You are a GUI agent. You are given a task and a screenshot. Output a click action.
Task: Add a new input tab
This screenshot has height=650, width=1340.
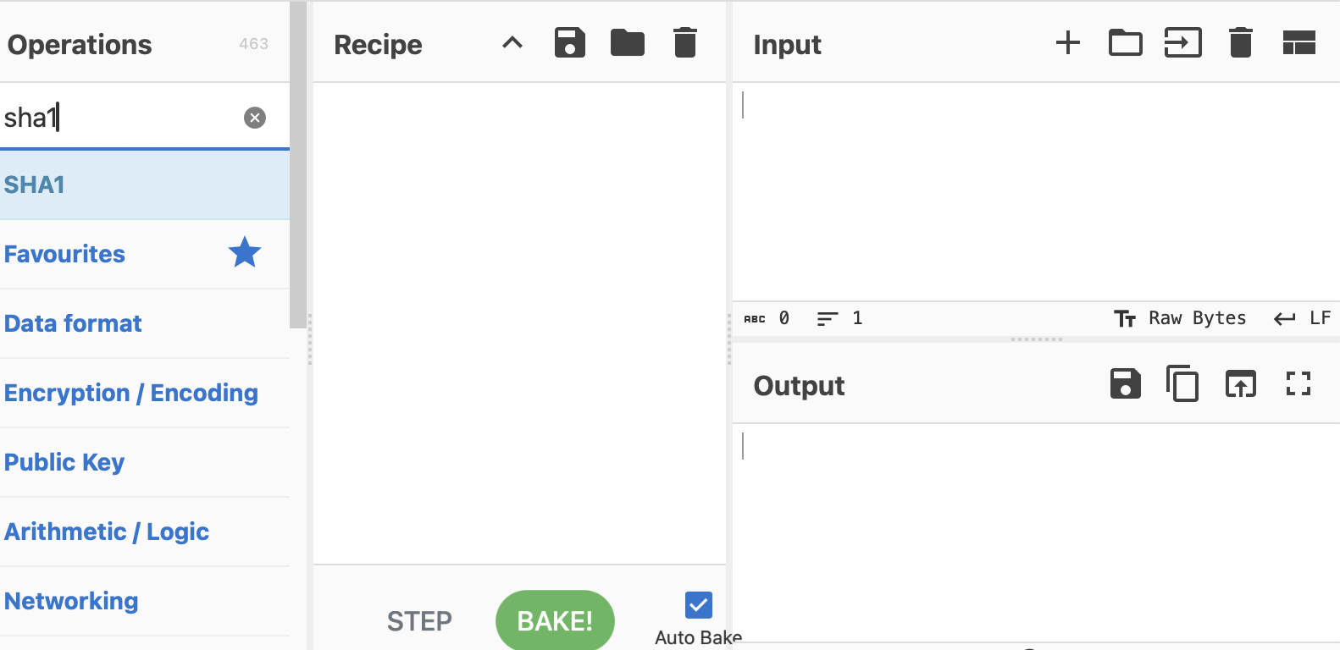tap(1068, 42)
